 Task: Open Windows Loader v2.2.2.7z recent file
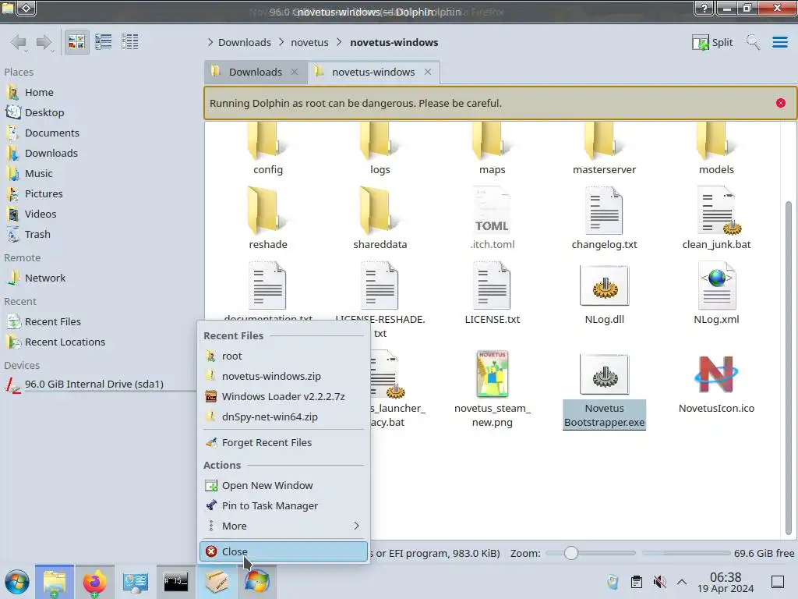(284, 397)
